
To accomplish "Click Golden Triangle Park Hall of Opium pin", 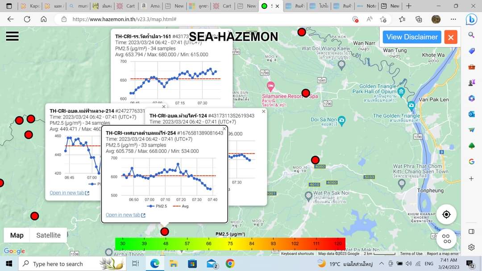I will [401, 91].
